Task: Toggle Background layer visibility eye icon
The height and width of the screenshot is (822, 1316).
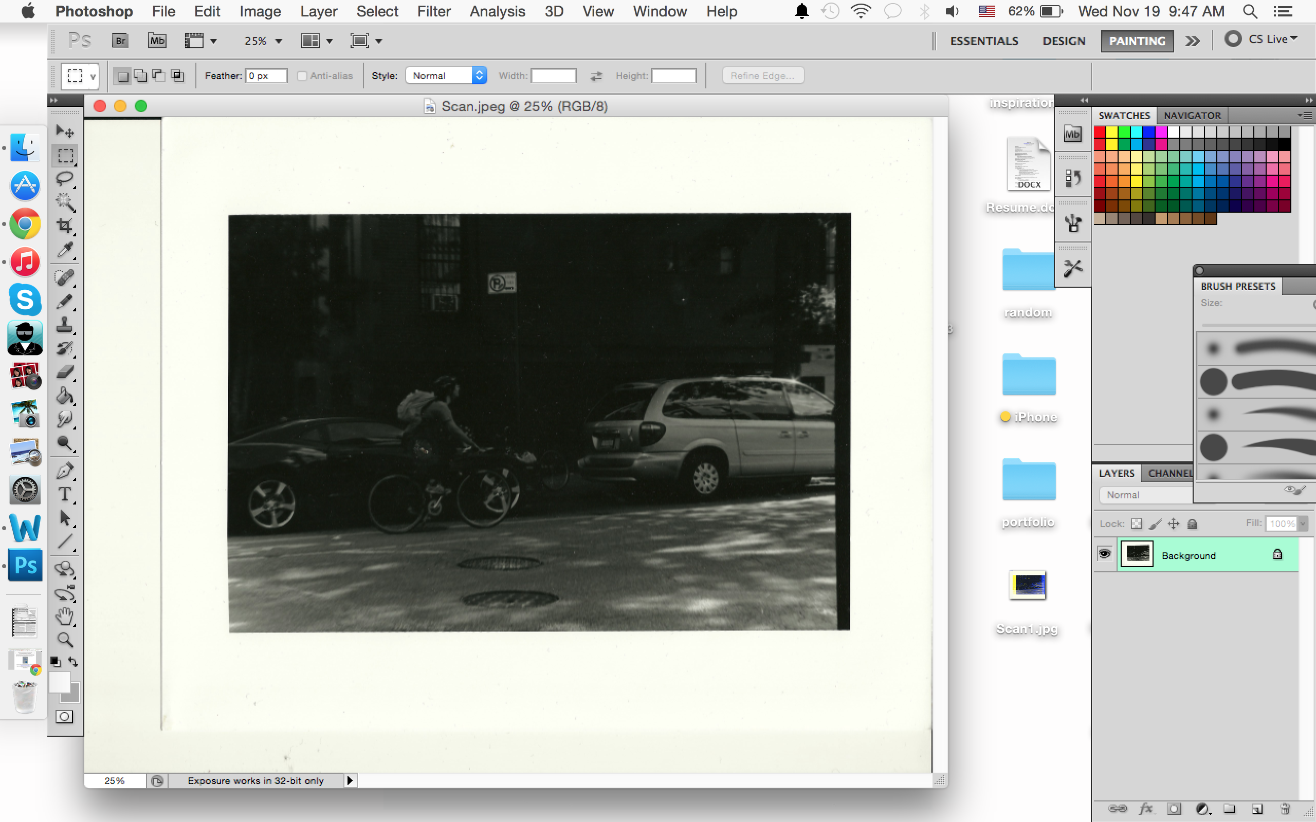Action: 1106,555
